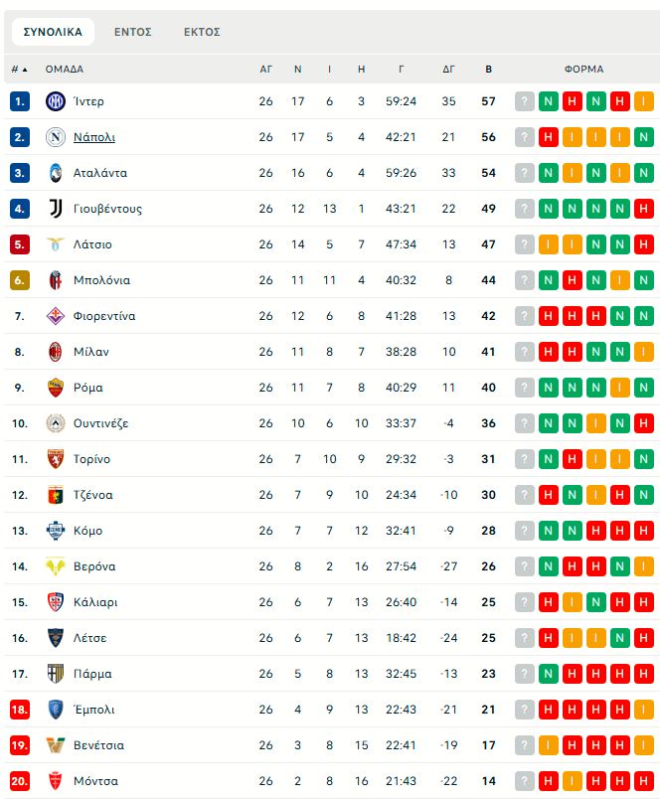The height and width of the screenshot is (799, 660).
Task: Switch to the ΕΝΤΟΣ tab
Action: (x=133, y=32)
